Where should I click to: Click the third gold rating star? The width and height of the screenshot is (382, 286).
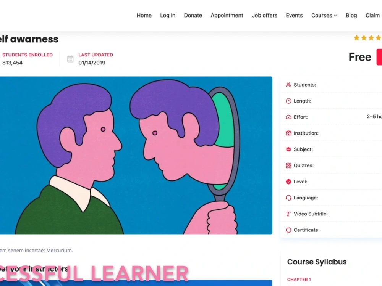coord(371,38)
